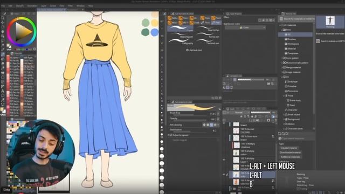Select the first Anti-aliasing level option
Image resolution: width=345 pixels, height=194 pixels.
(x=204, y=125)
